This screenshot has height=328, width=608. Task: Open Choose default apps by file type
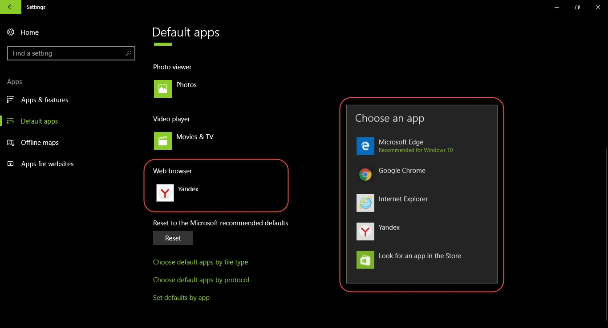point(200,262)
